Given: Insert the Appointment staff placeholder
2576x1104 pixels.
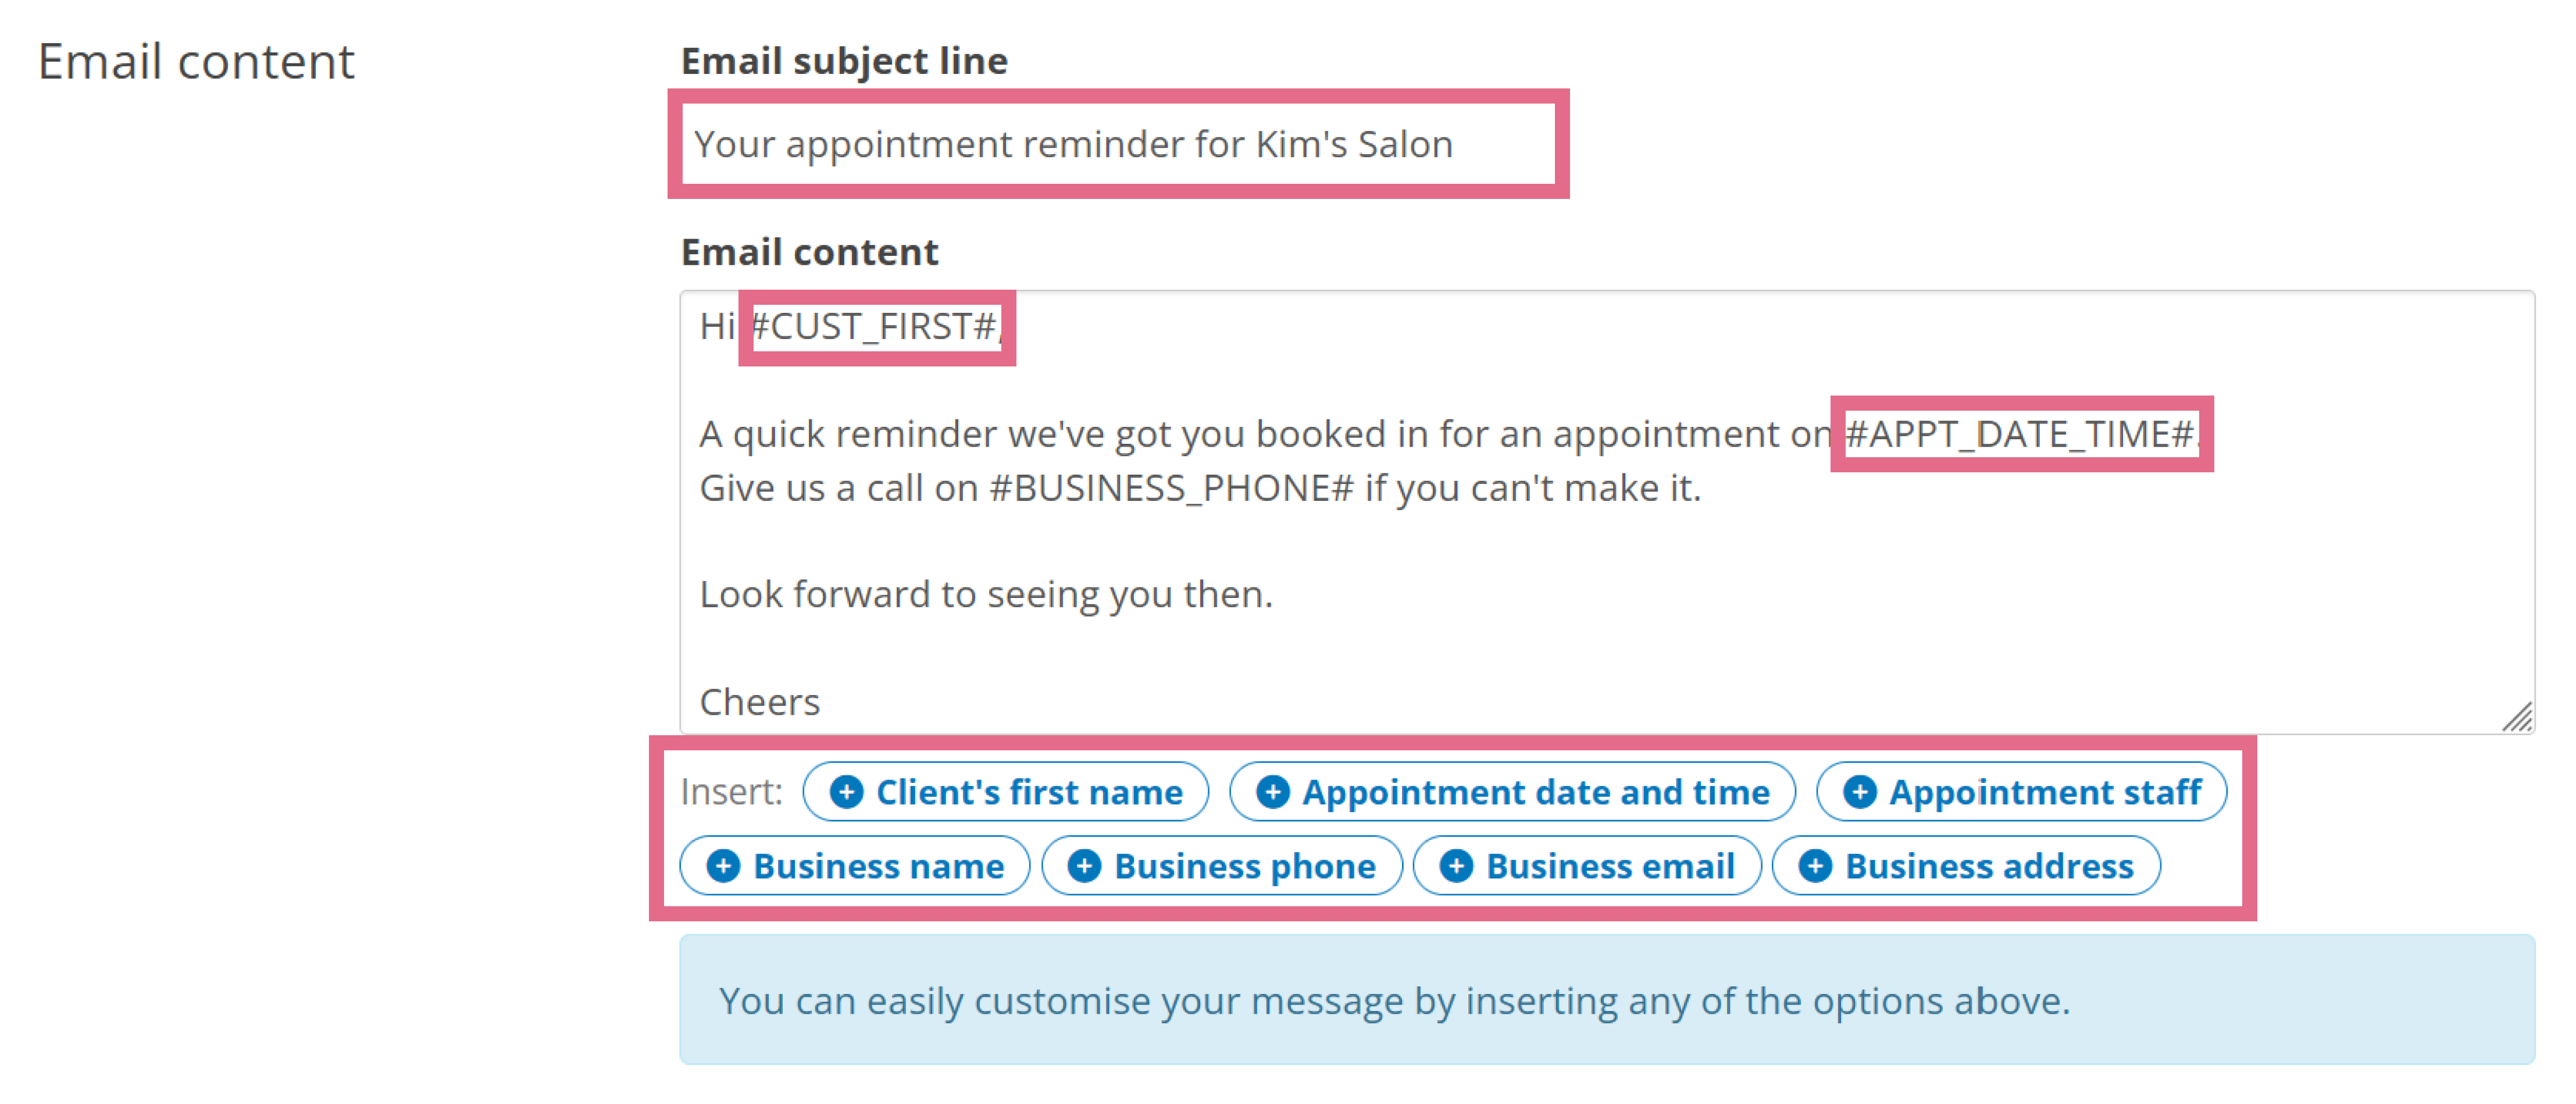Looking at the screenshot, I should 2021,792.
